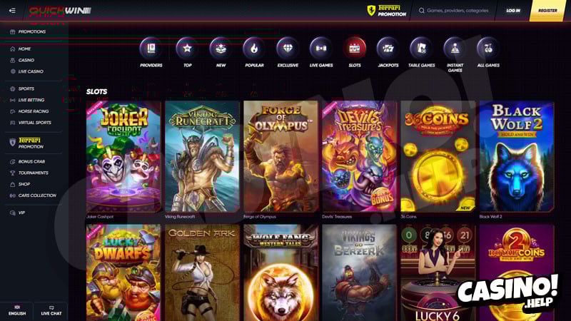This screenshot has width=571, height=321.
Task: Launch the Forge of Olympus game
Action: [x=281, y=156]
